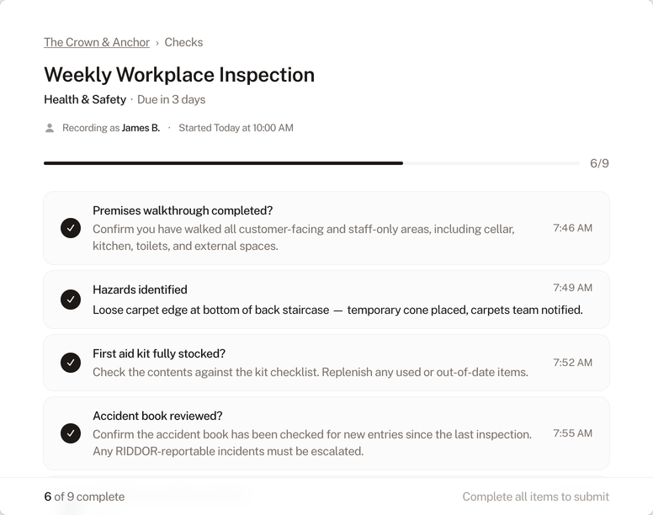The image size is (653, 515).
Task: Click the Health & Safety category label
Action: (85, 99)
